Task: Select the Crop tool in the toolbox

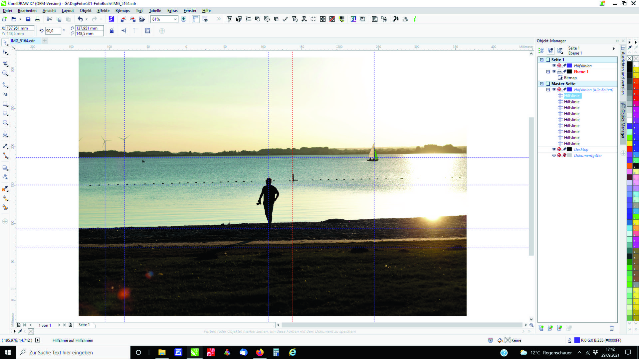Action: tap(5, 63)
